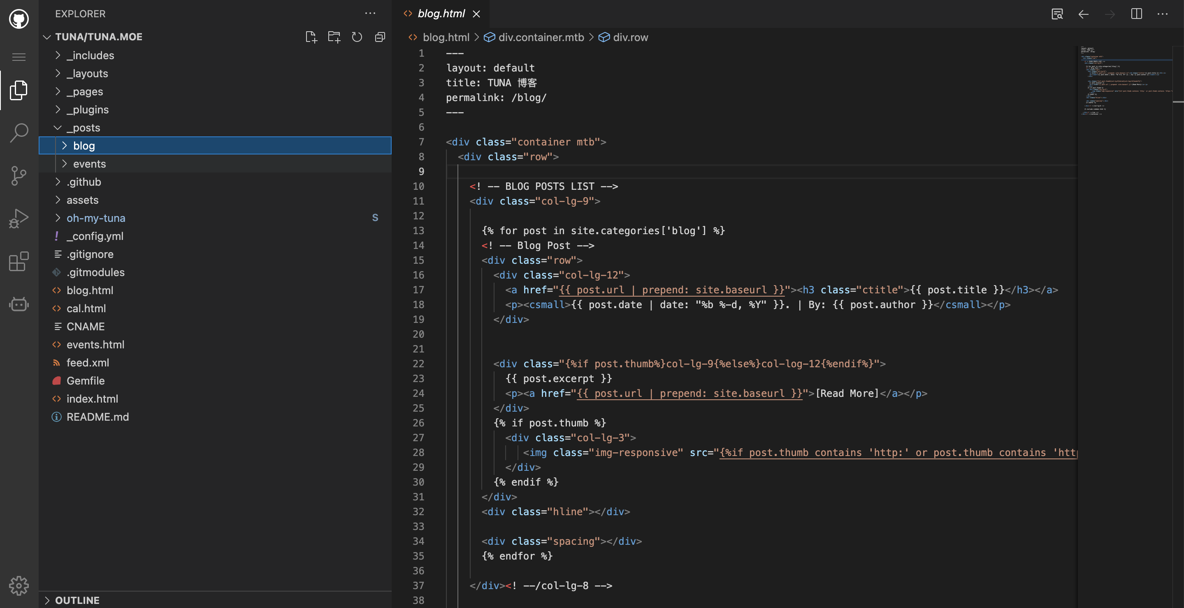
Task: Open the index.html file
Action: [x=215, y=399]
